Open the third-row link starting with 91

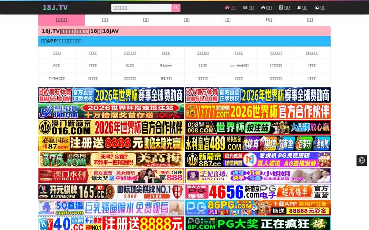(166, 78)
